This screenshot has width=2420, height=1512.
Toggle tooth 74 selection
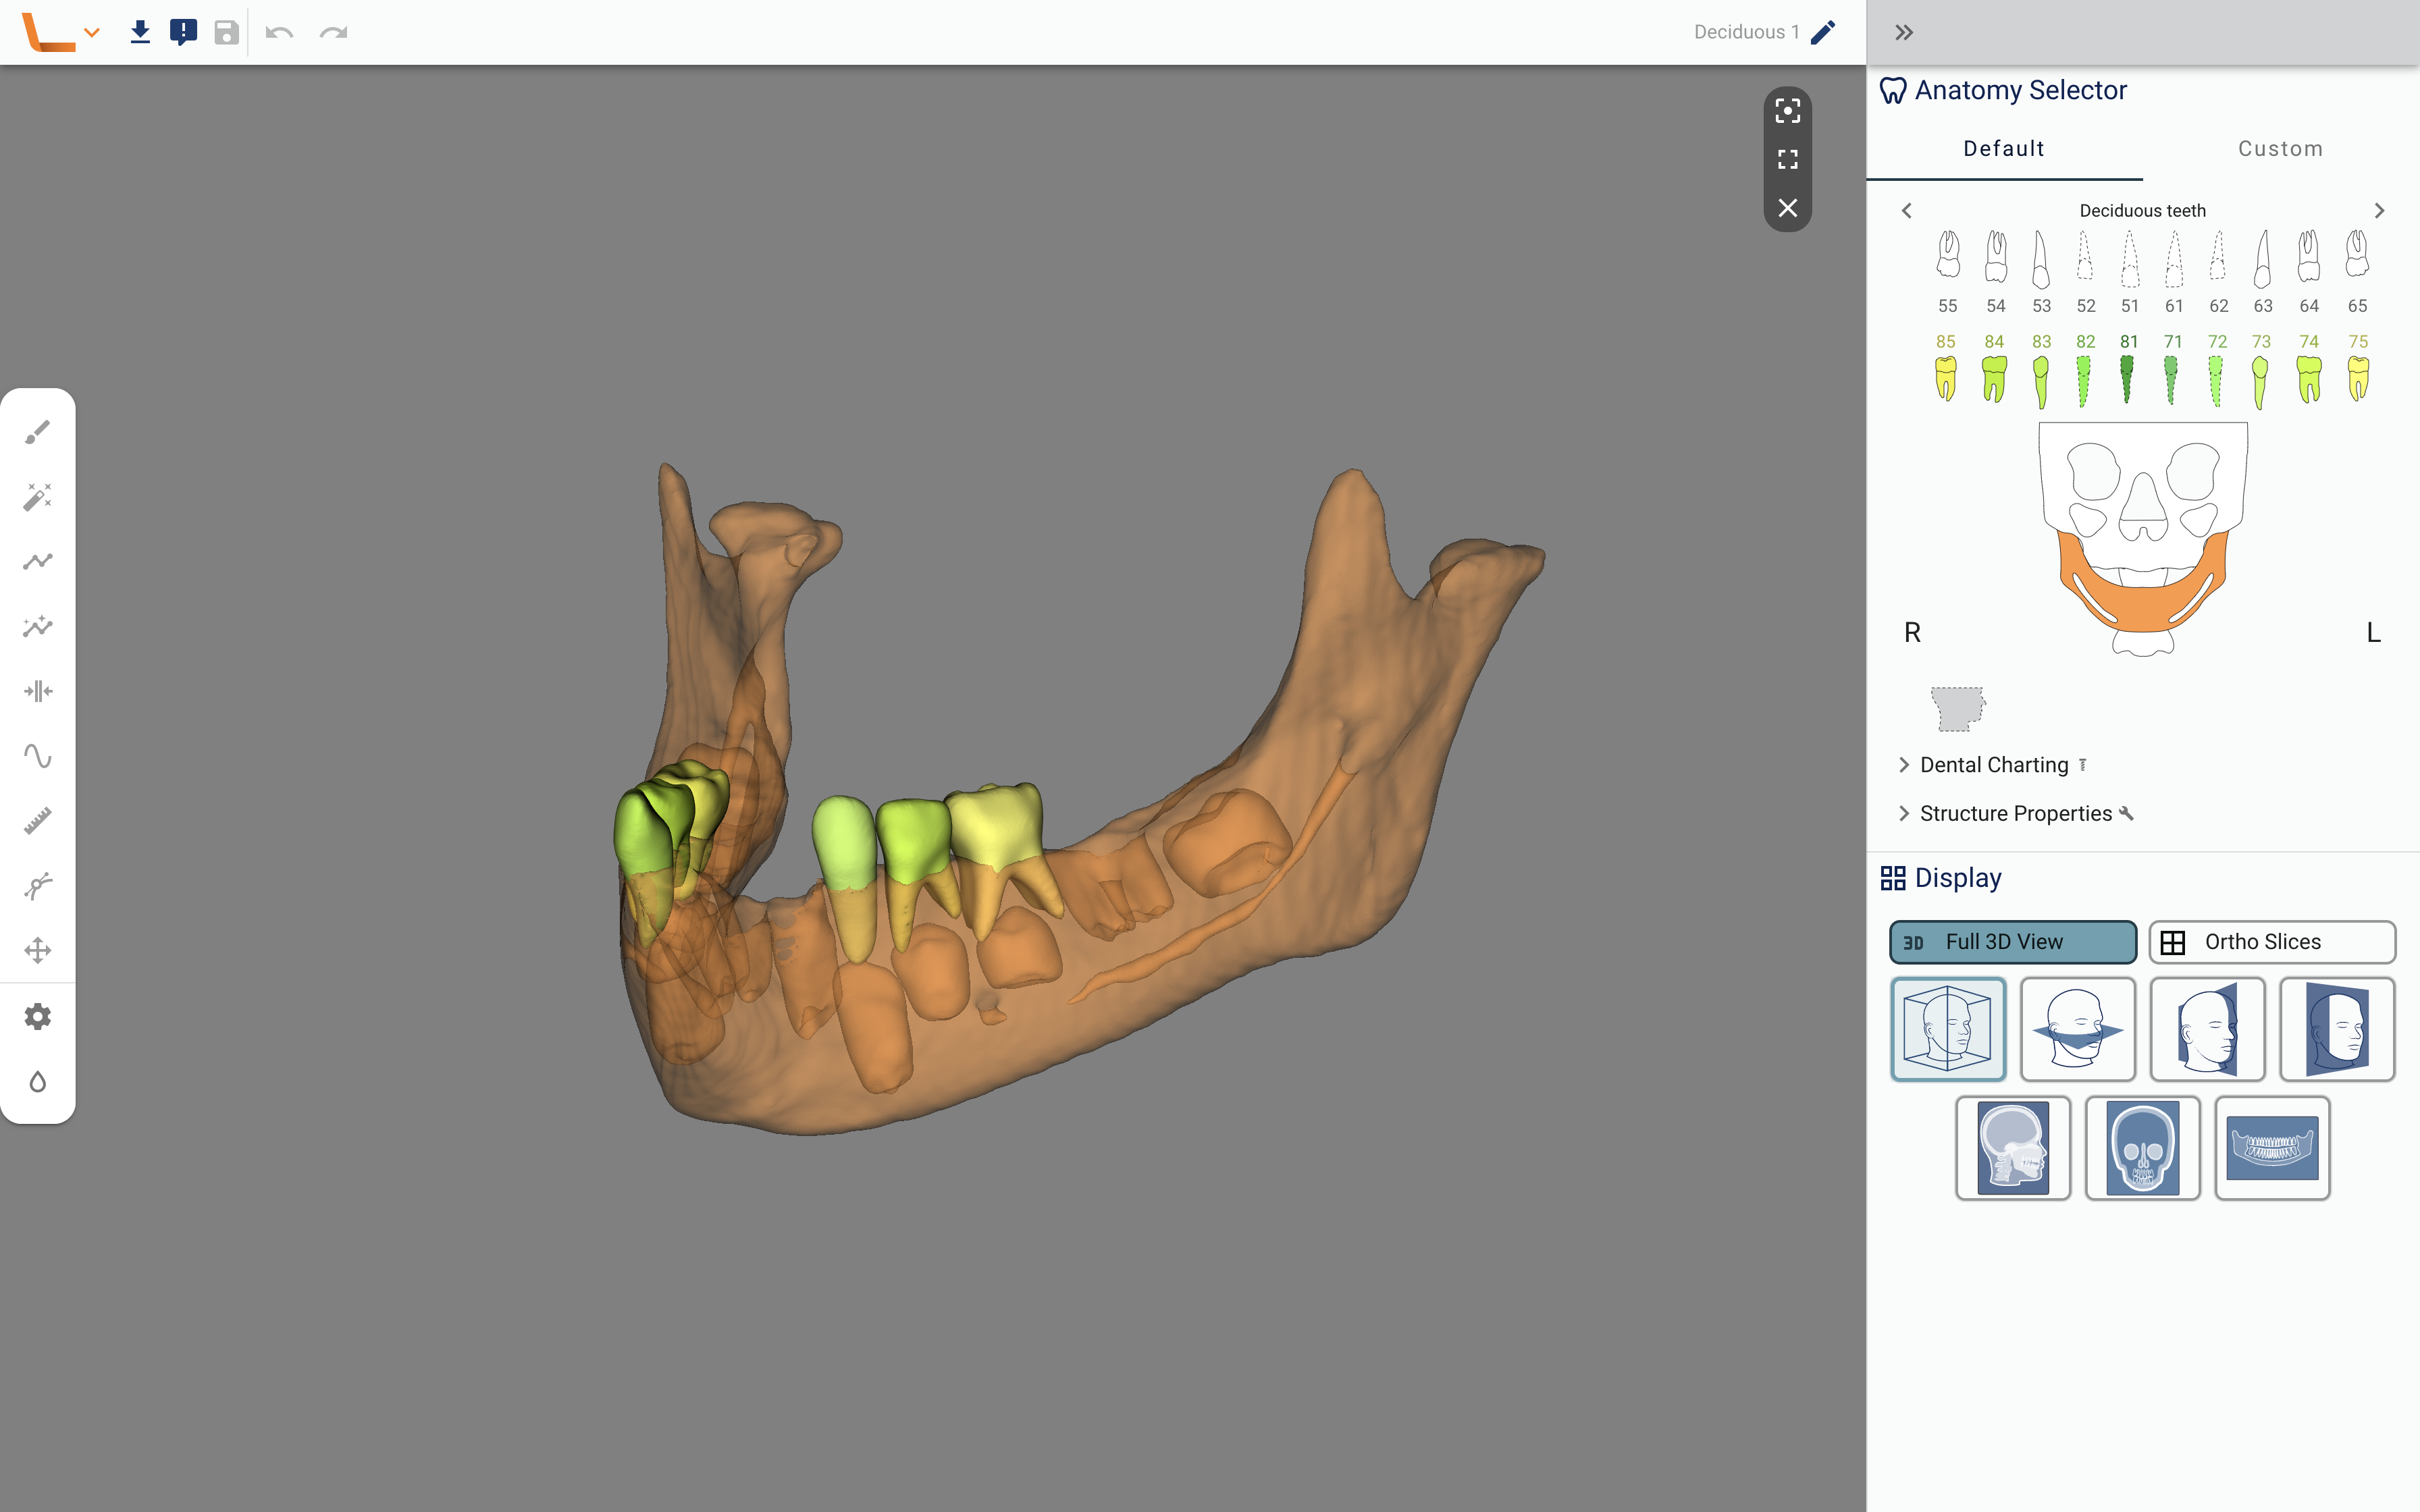(2308, 378)
